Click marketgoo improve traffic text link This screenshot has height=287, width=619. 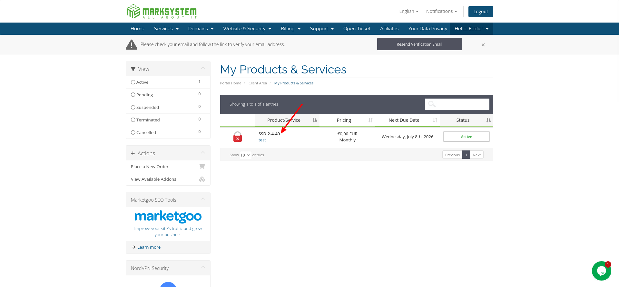[x=168, y=232]
